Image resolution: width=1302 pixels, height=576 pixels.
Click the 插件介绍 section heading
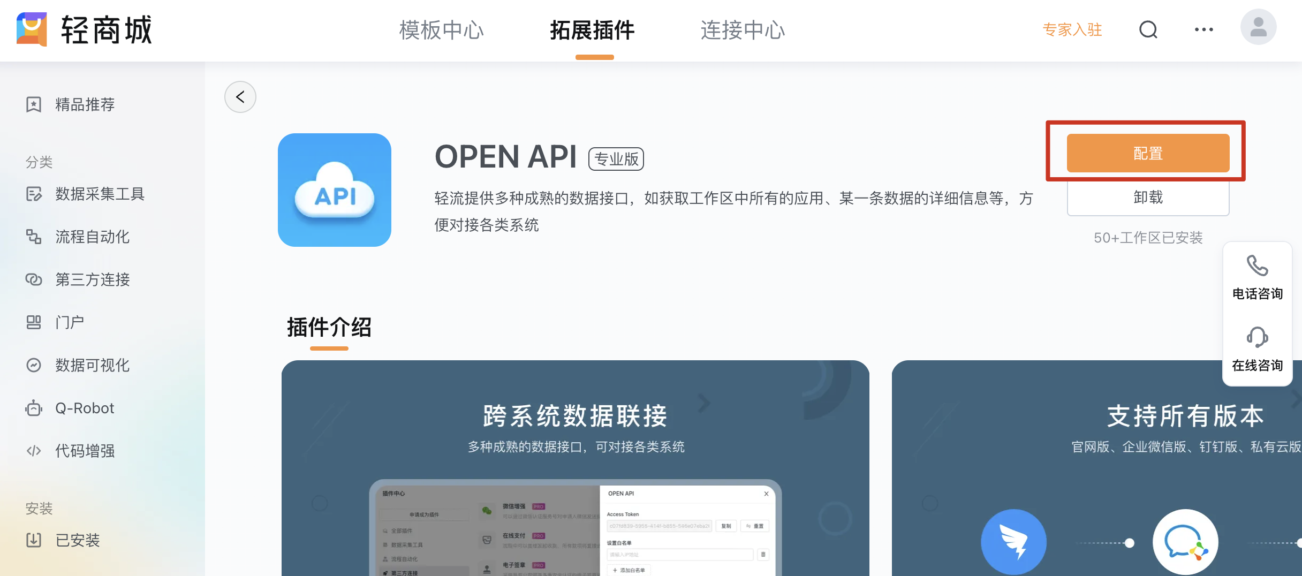click(x=329, y=327)
